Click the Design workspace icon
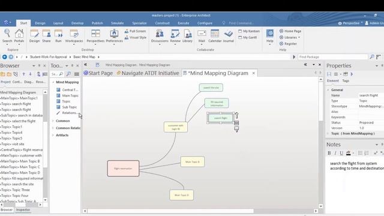 pos(34,36)
